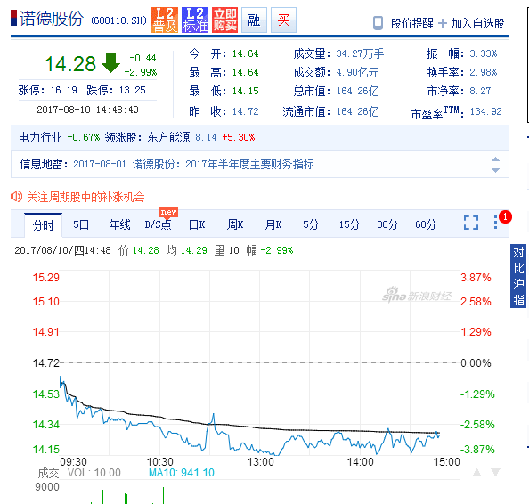The height and width of the screenshot is (504, 529).
Task: Open 关注周期股中的补涨机会 headline link
Action: 85,197
